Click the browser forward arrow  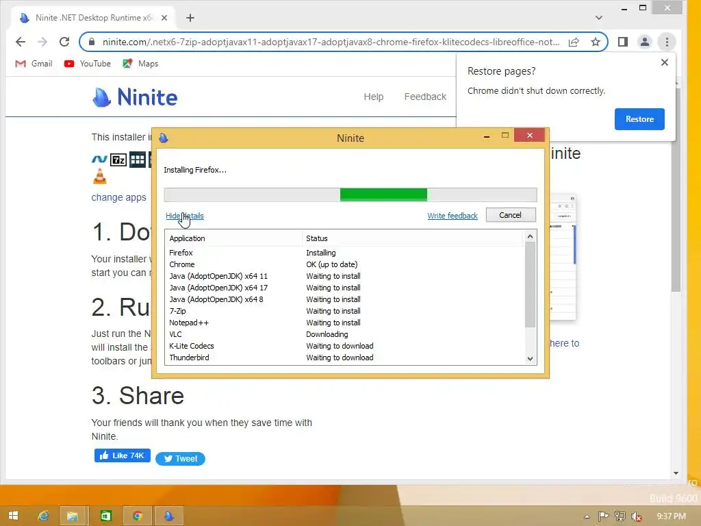coord(42,42)
